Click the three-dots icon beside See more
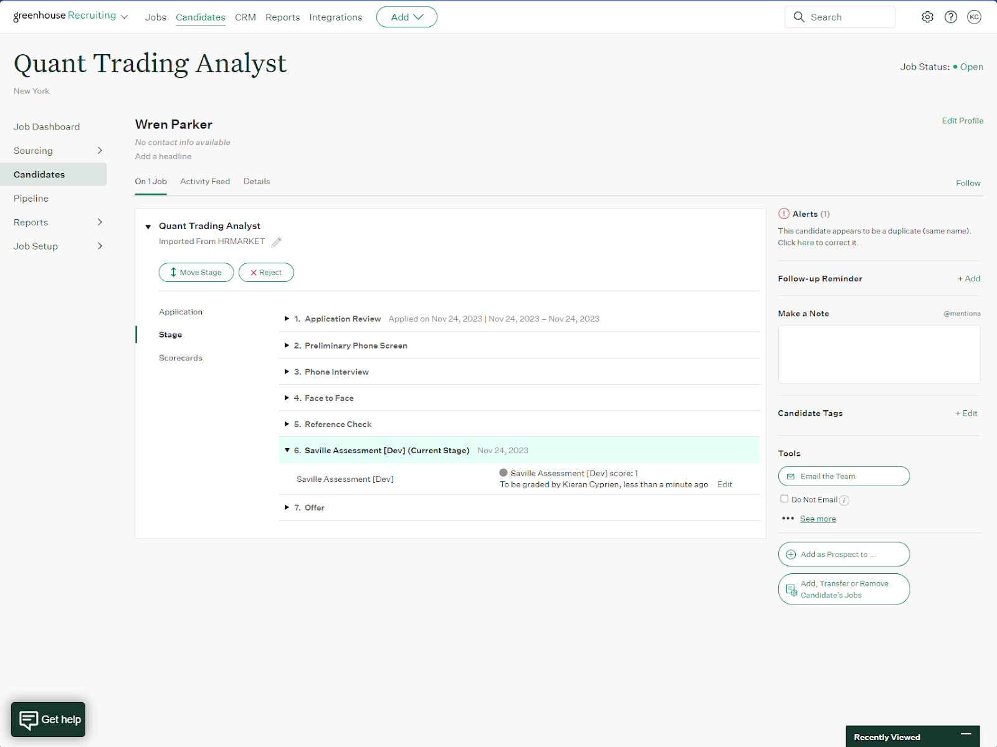The image size is (997, 747). point(788,518)
